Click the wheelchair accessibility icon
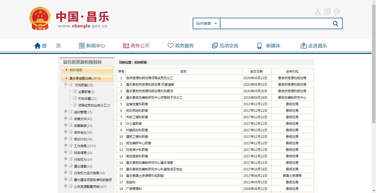The image size is (376, 193). pyautogui.click(x=318, y=12)
